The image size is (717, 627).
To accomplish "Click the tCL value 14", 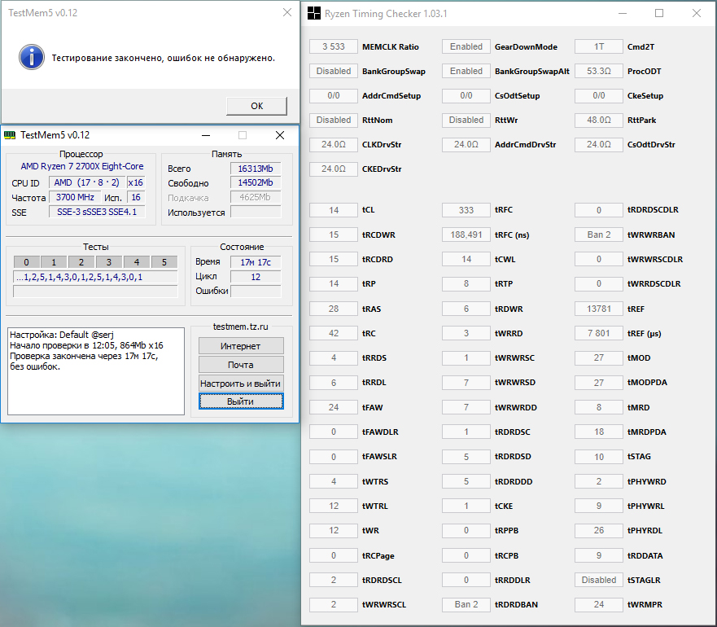I will point(334,210).
